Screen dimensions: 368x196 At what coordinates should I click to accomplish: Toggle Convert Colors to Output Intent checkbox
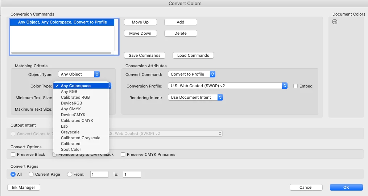pos(13,134)
